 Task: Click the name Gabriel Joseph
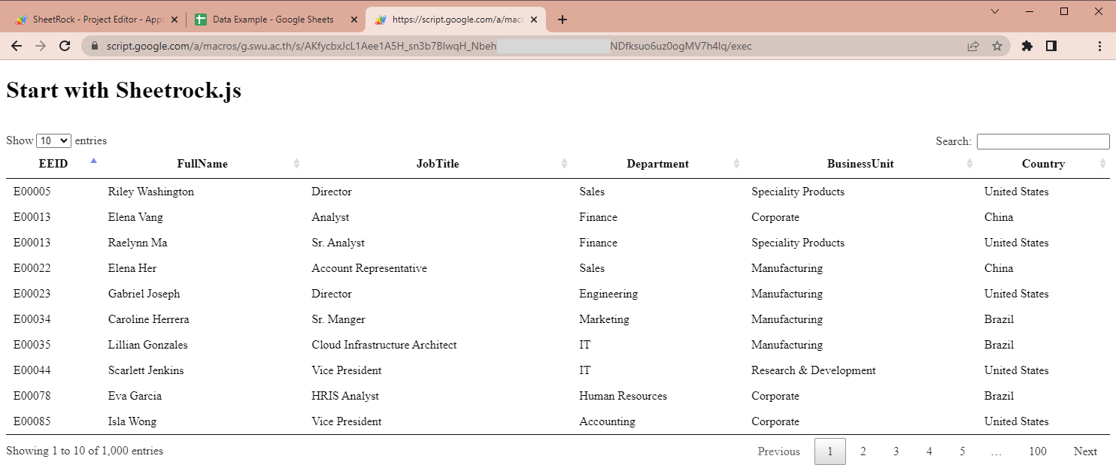tap(144, 294)
